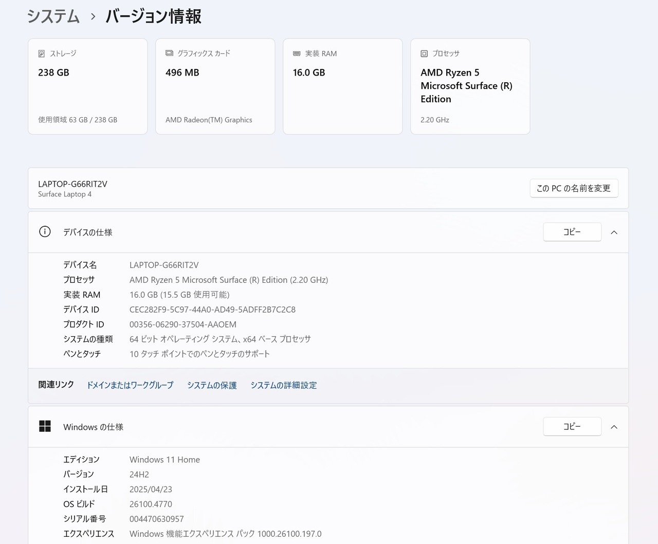Collapse the Windows の仕様 section
Image resolution: width=658 pixels, height=544 pixels.
click(x=614, y=427)
